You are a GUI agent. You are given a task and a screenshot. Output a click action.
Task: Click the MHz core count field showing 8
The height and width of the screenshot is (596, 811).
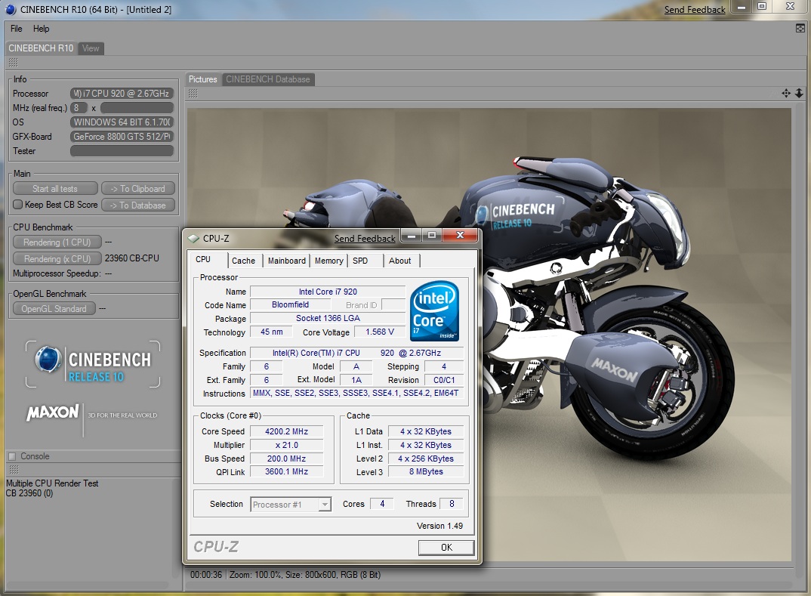79,108
